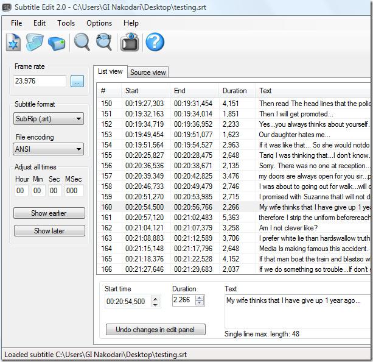This screenshot has width=373, height=362.
Task: Decrease Start time with down arrow
Action: [155, 305]
